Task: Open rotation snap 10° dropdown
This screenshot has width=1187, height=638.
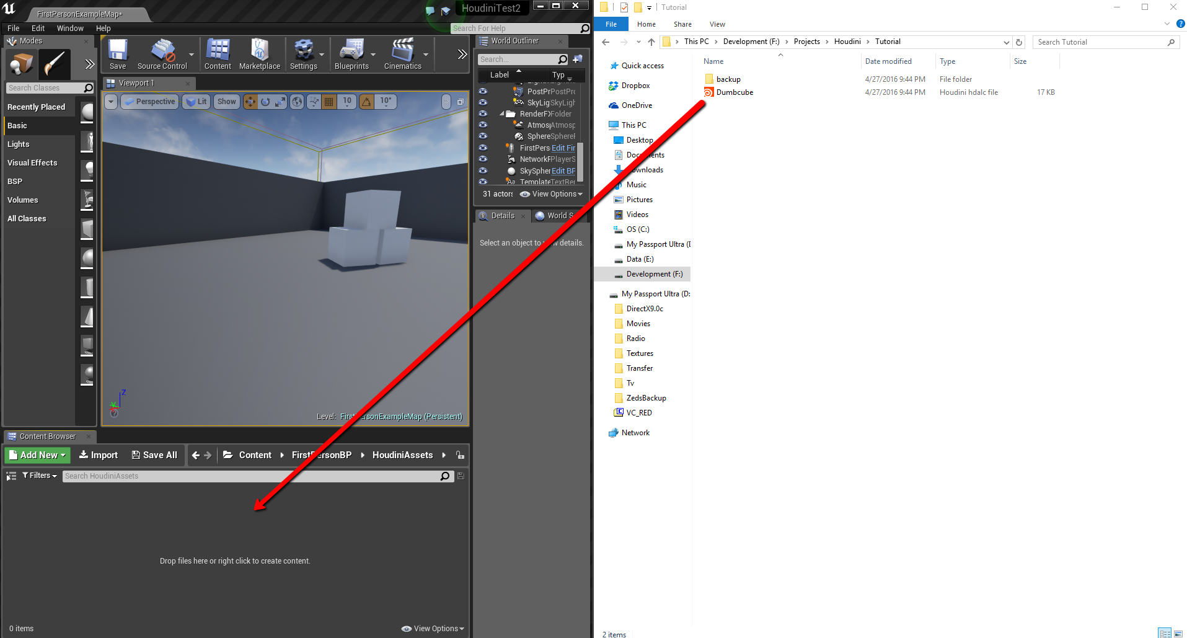Action: [386, 102]
